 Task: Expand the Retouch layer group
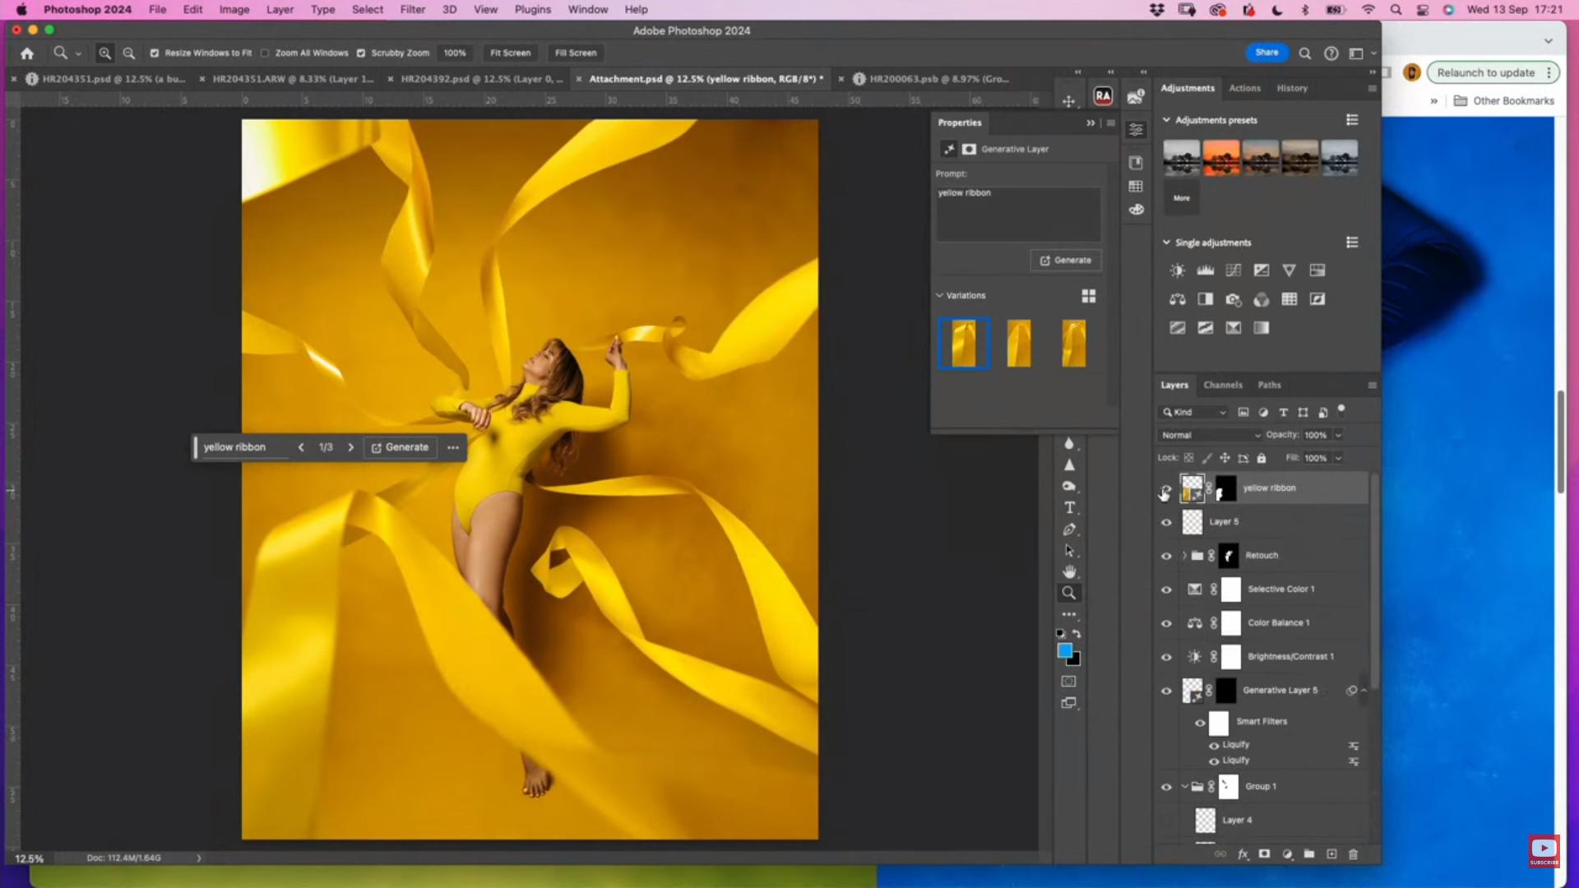(1184, 556)
